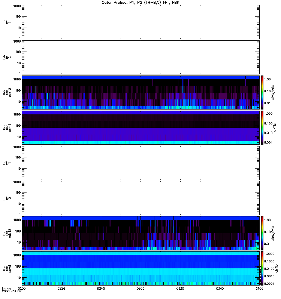Select the empty thb fff 2 plot panel
Screen dimensions: 281x299
pyautogui.click(x=140, y=57)
